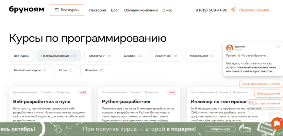Go to the Блог section
This screenshot has height=136, width=283.
[115, 10]
